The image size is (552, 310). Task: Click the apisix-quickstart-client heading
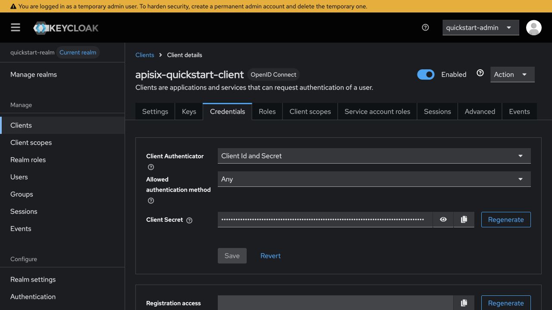tap(189, 74)
